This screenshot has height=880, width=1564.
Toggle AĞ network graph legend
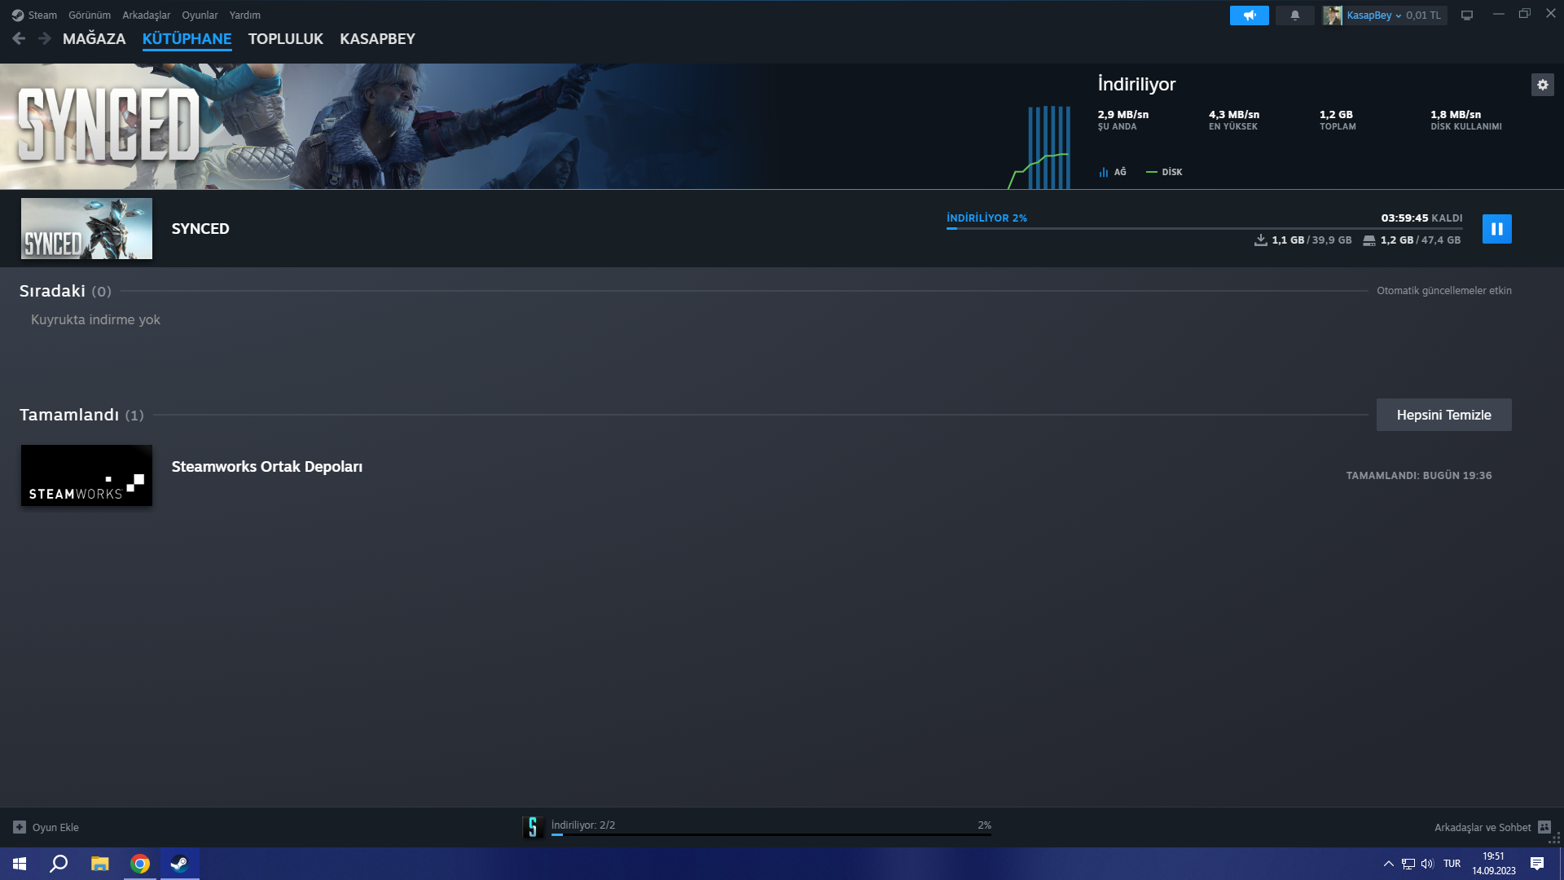pyautogui.click(x=1113, y=172)
